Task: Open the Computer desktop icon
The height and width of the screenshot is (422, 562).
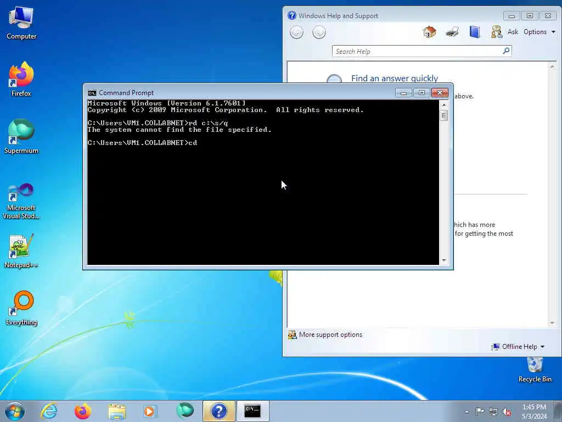Action: click(x=21, y=23)
